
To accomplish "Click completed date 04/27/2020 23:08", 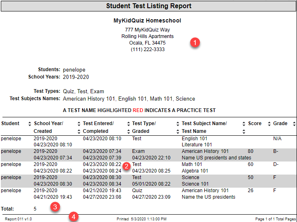I will coord(102,197).
